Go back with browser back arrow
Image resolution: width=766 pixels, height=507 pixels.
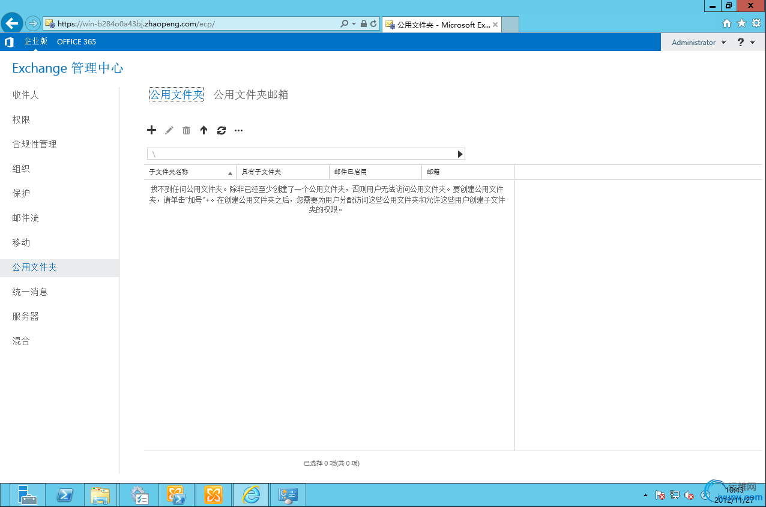[x=11, y=23]
